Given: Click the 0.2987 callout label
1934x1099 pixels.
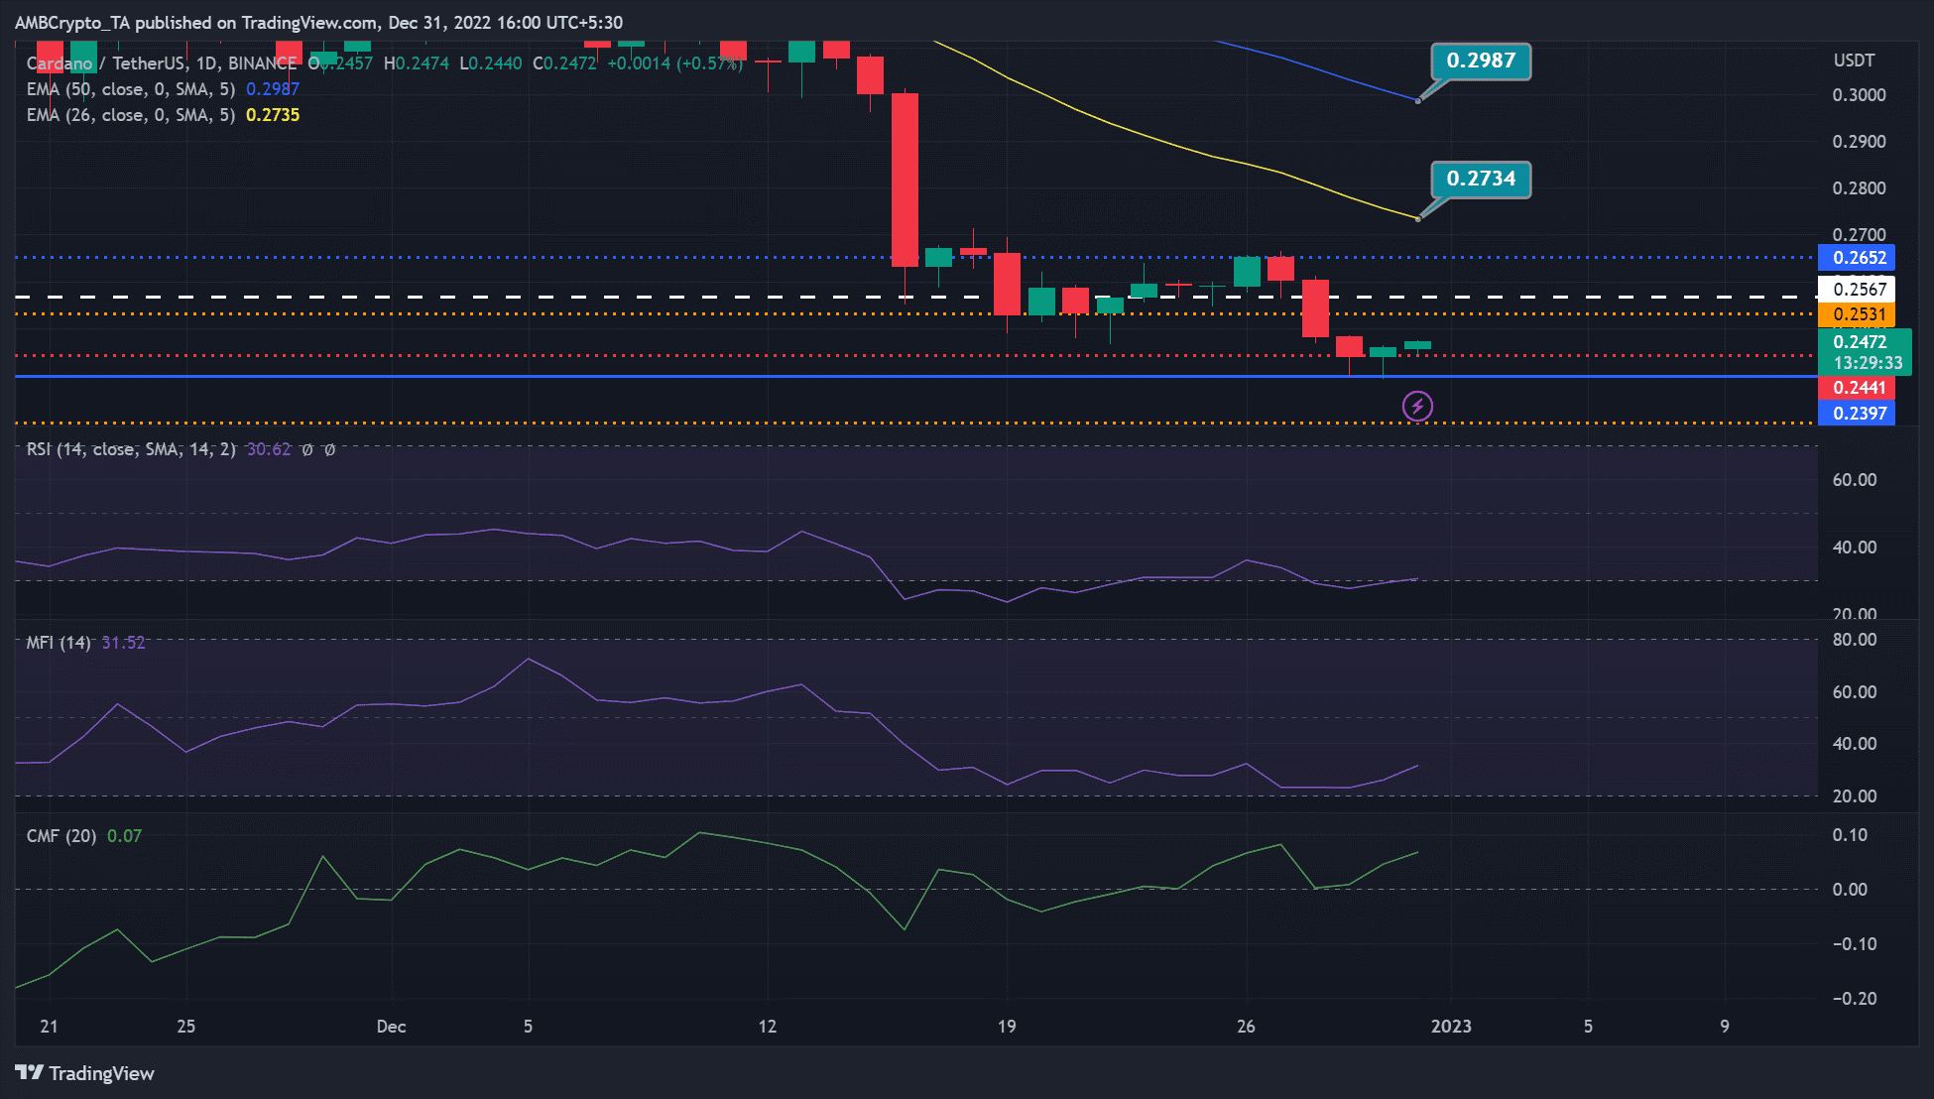Looking at the screenshot, I should (1480, 61).
